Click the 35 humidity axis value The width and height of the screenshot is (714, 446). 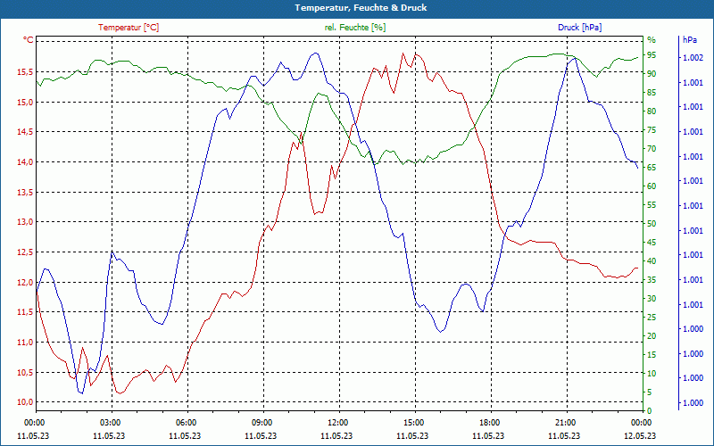click(x=652, y=280)
